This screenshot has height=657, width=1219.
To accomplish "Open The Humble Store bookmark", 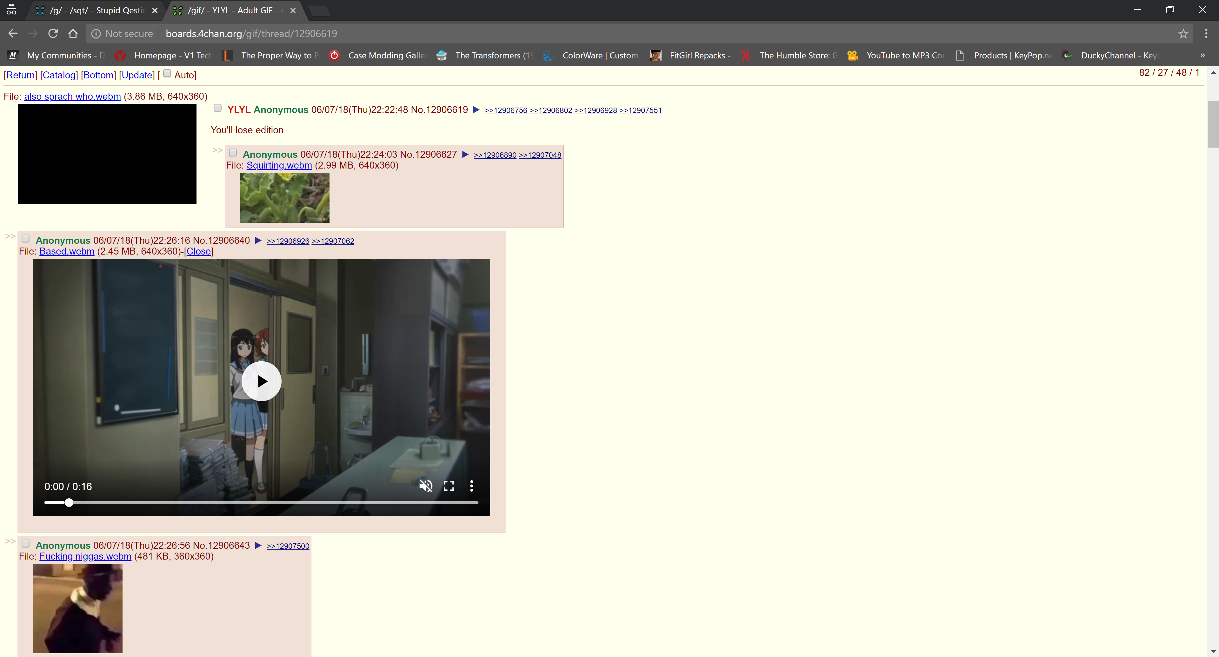I will pyautogui.click(x=789, y=55).
